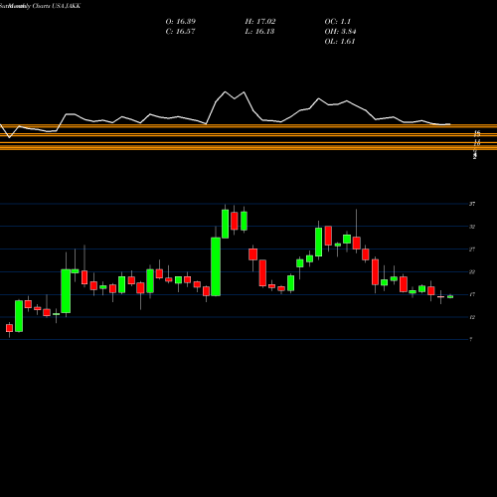Select the first red candlestick on the left
This screenshot has height=497, width=497.
point(9,328)
